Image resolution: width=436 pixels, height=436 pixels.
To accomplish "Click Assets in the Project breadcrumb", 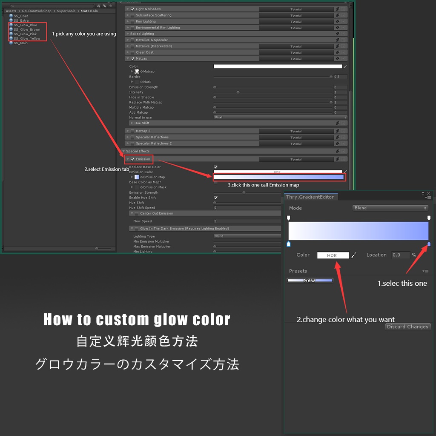I will pos(11,11).
